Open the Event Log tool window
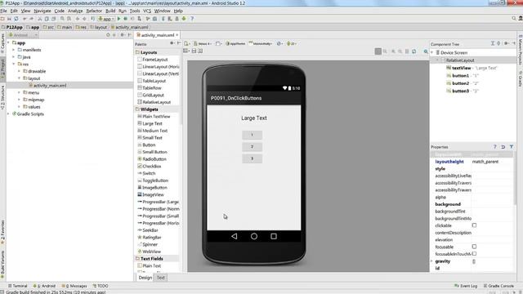The image size is (523, 294). 466,286
